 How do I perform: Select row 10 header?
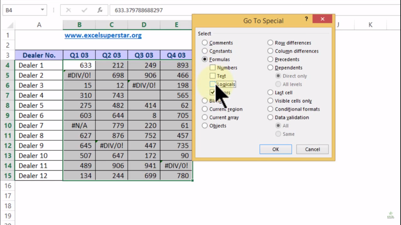tap(8, 125)
